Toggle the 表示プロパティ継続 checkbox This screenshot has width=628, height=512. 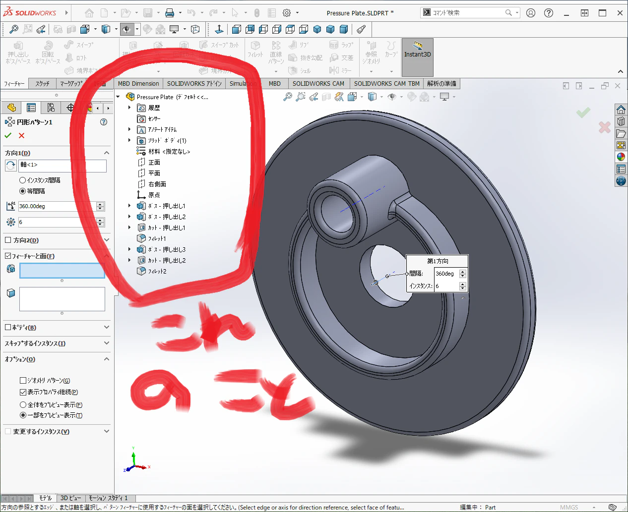click(x=23, y=392)
